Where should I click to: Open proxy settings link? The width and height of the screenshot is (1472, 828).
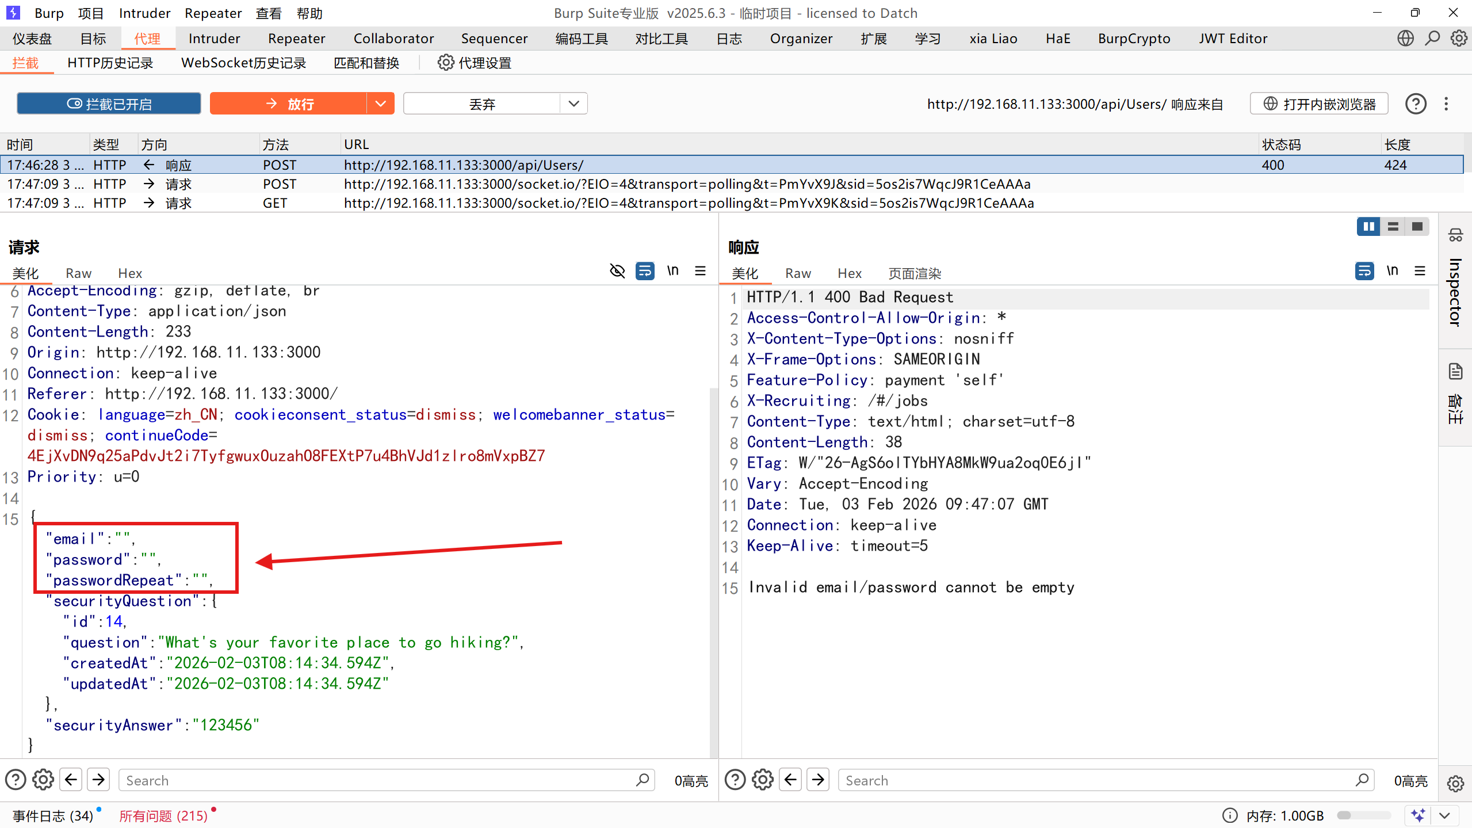pyautogui.click(x=475, y=63)
